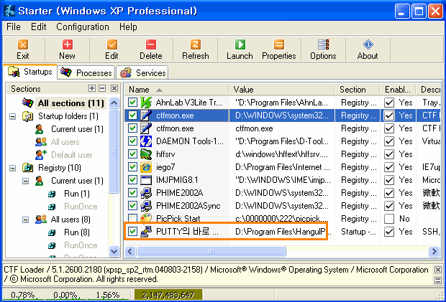
Task: Click the Section column header
Action: click(x=358, y=90)
